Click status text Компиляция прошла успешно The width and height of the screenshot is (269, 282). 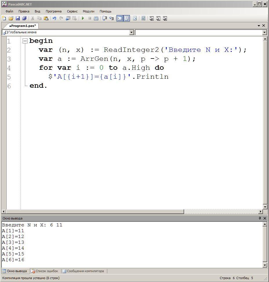(24, 278)
